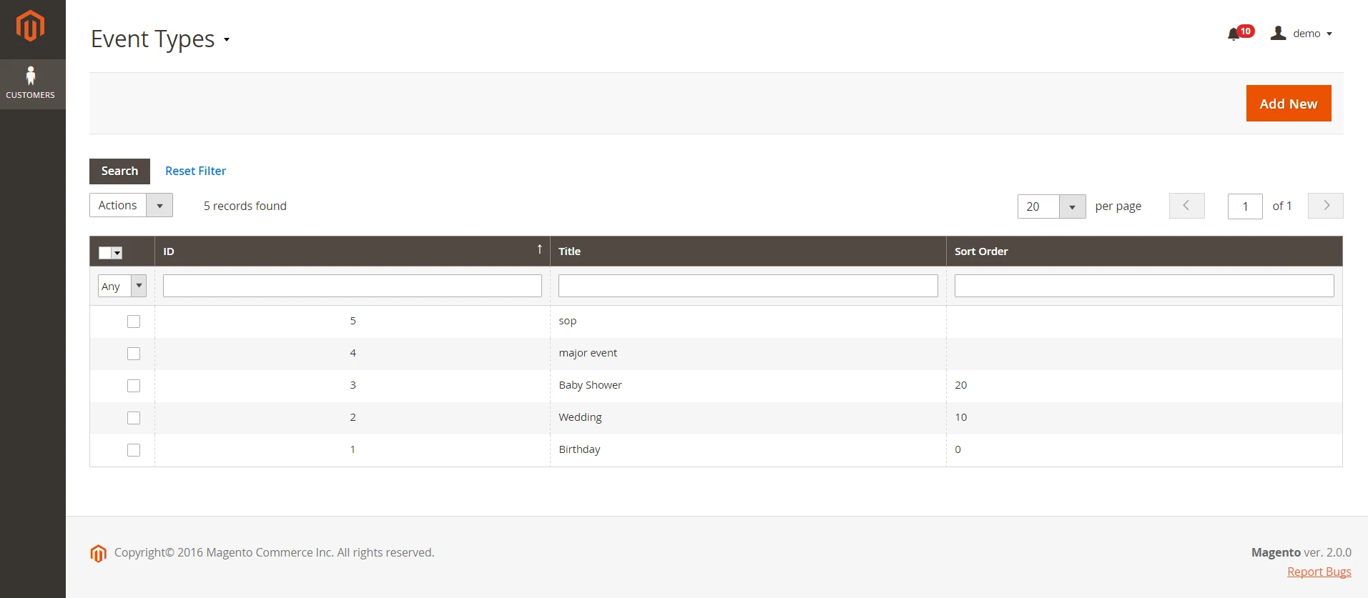
Task: Click the Report Bugs link
Action: coord(1319,572)
